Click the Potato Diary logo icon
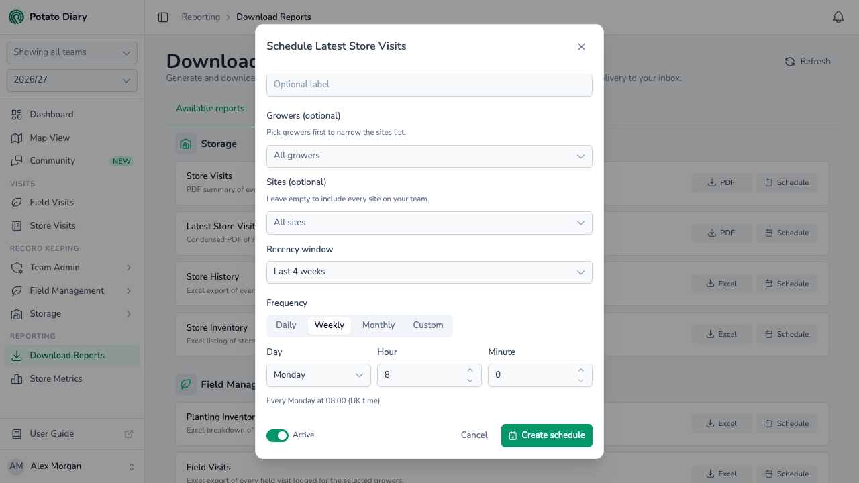The width and height of the screenshot is (859, 483). (x=16, y=17)
